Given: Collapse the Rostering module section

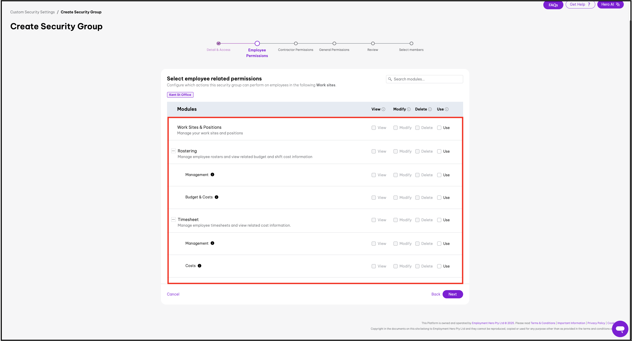Looking at the screenshot, I should tap(173, 151).
